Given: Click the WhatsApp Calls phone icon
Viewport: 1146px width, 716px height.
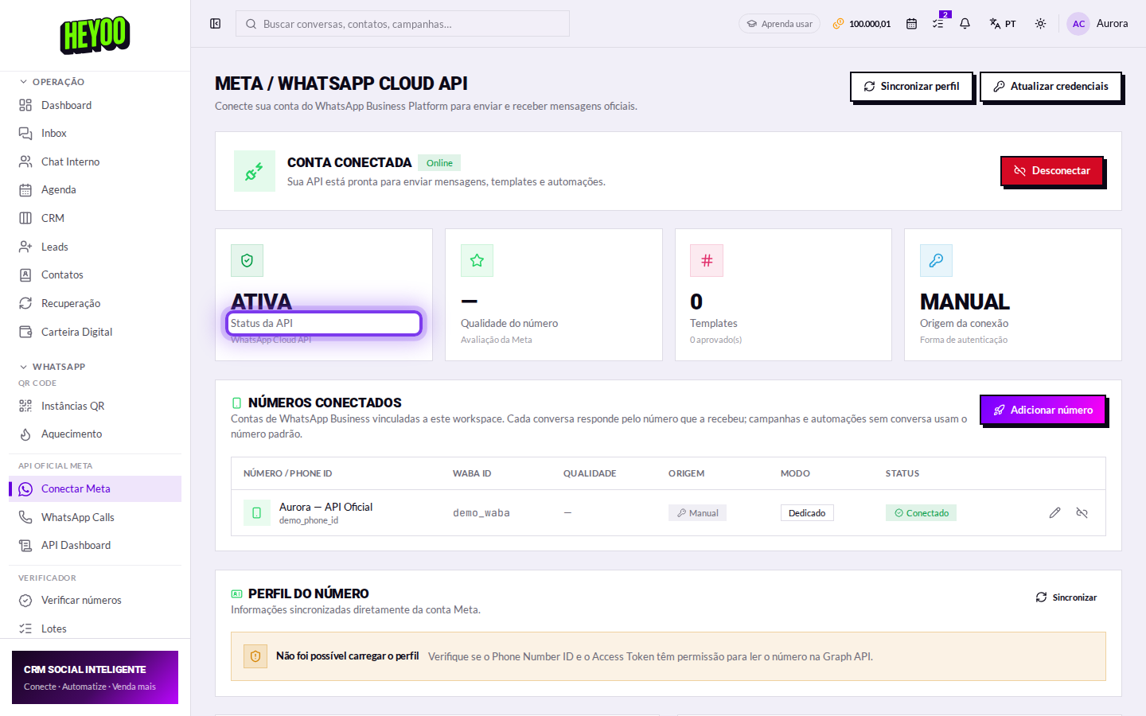Looking at the screenshot, I should click(x=25, y=517).
